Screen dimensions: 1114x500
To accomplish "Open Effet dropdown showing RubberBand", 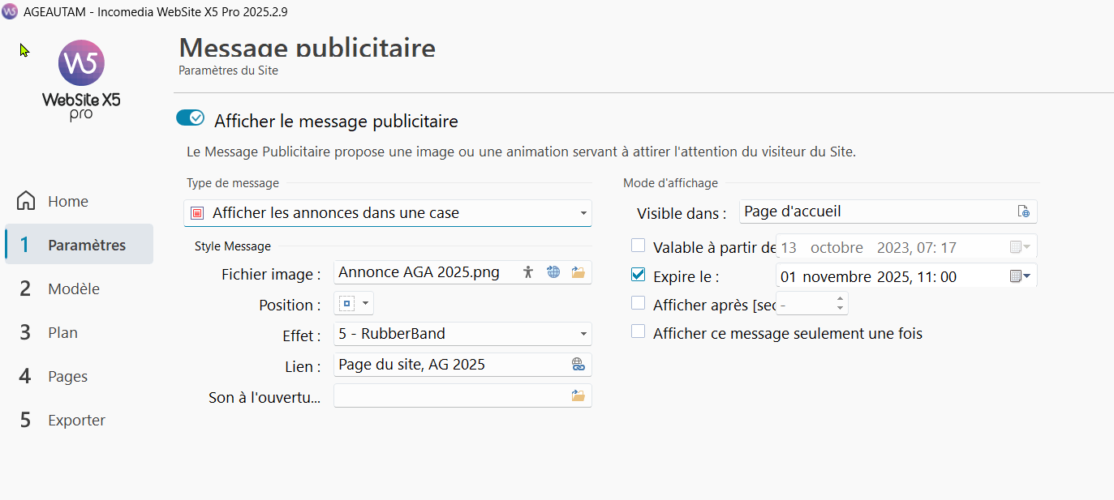I will click(462, 334).
